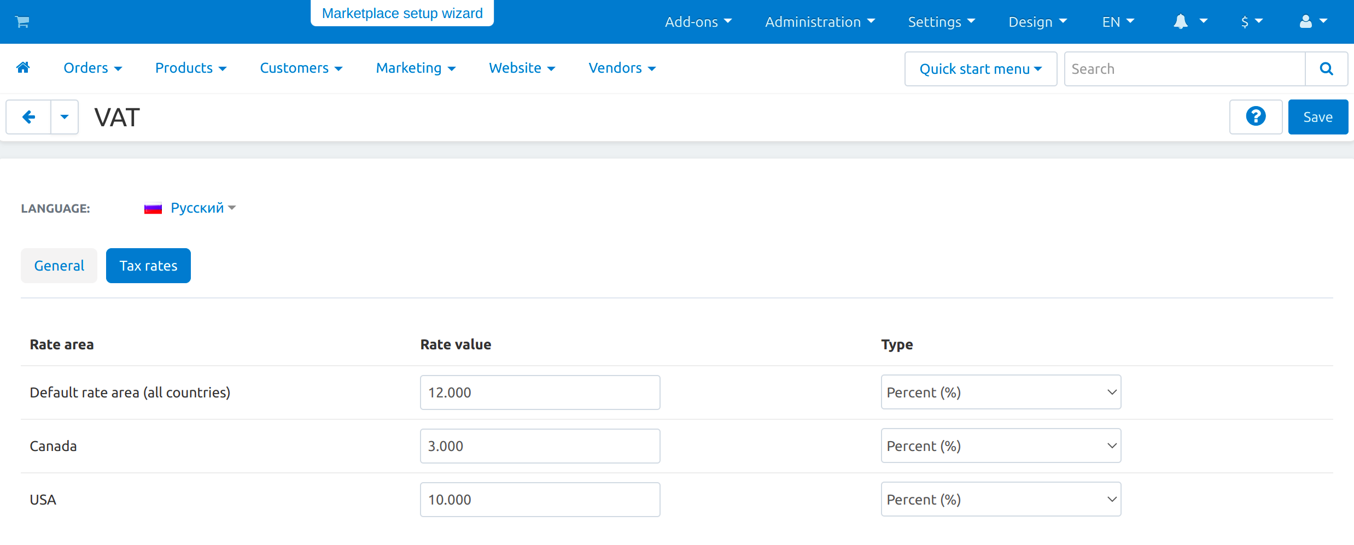
Task: Click the Russian flag language icon
Action: [x=153, y=208]
